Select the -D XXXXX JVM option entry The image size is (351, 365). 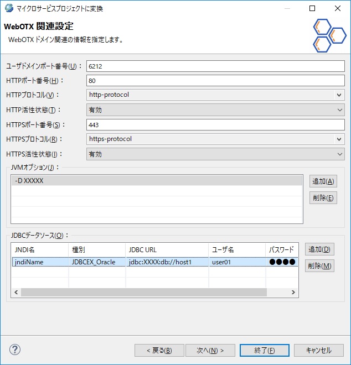[x=157, y=181]
